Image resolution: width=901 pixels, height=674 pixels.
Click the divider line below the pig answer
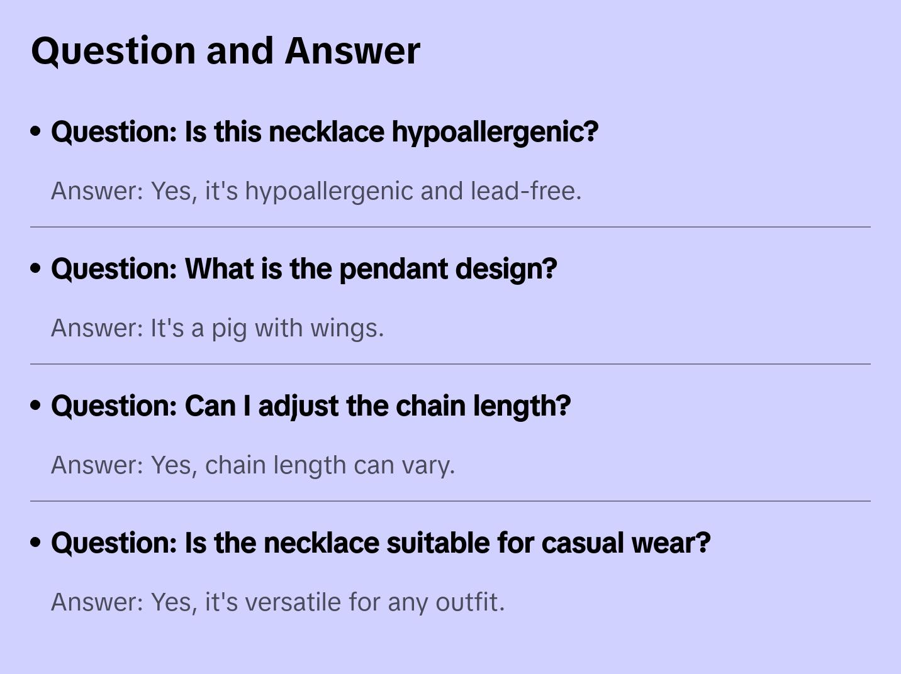pos(450,364)
